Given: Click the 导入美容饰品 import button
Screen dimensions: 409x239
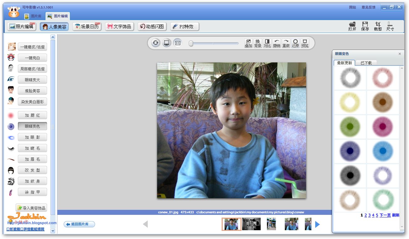Looking at the screenshot, I should tap(31, 208).
